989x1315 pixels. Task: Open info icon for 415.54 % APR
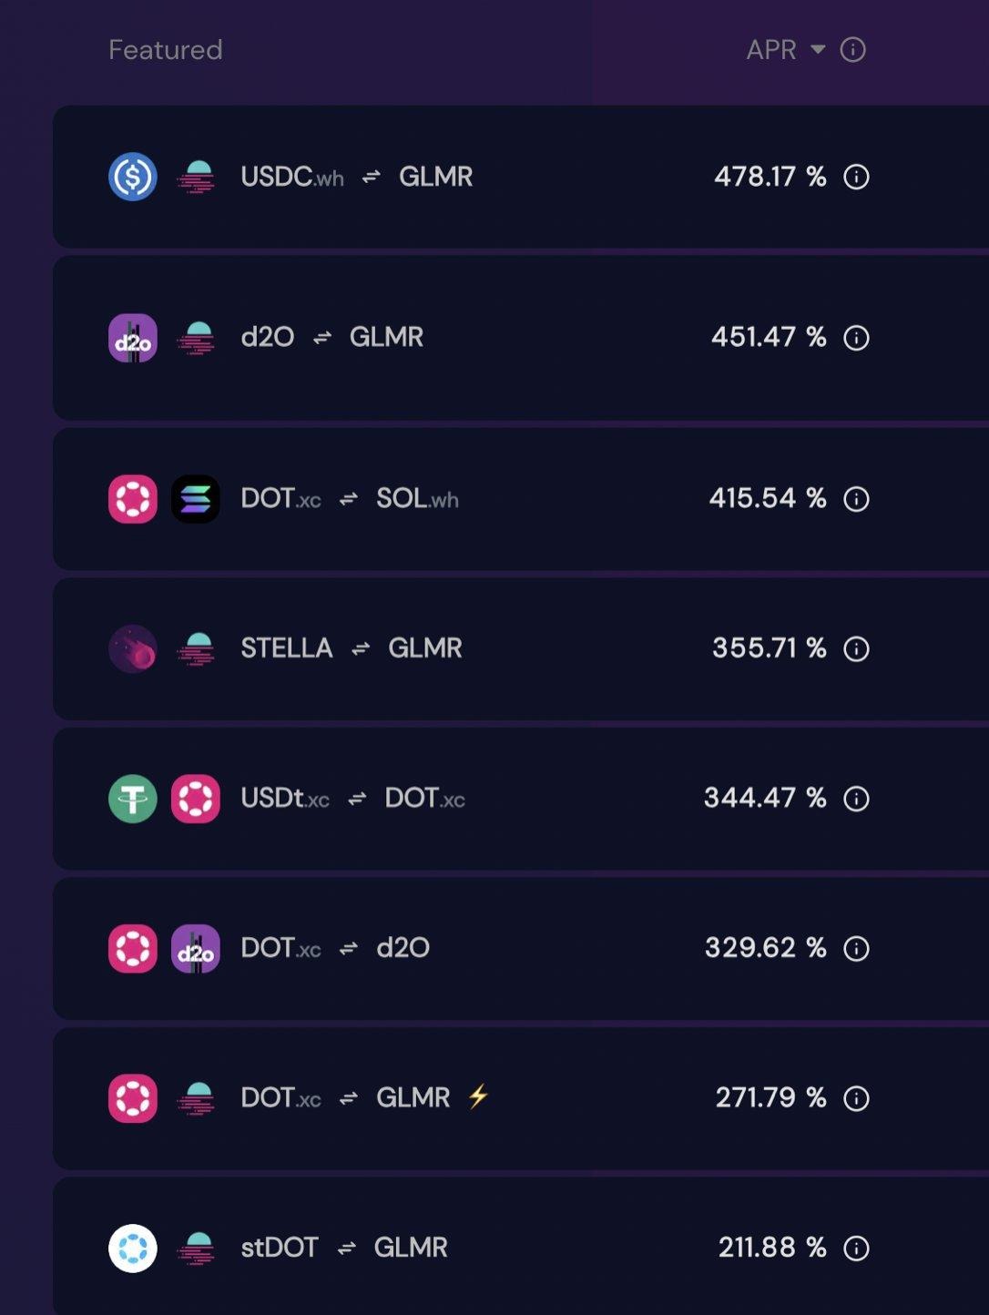coord(856,499)
